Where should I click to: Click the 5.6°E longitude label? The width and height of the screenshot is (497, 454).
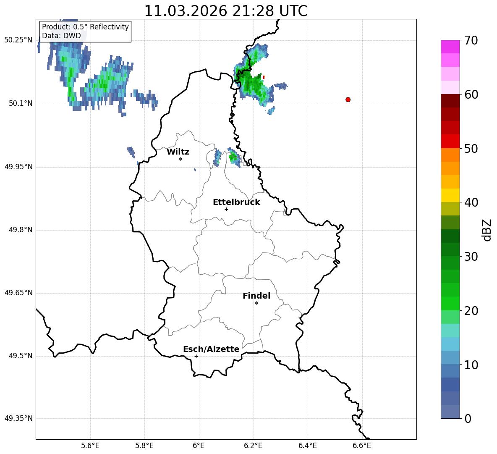[90, 446]
